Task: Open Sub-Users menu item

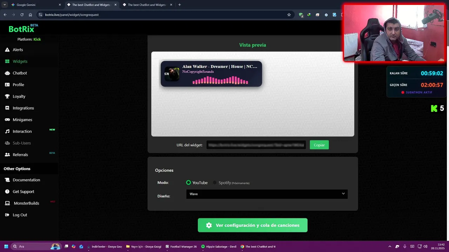Action: [x=22, y=143]
